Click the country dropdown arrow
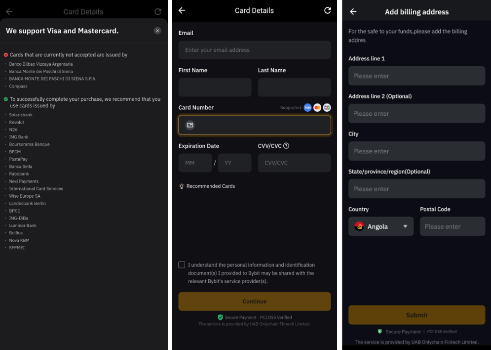Image resolution: width=491 pixels, height=350 pixels. click(405, 226)
